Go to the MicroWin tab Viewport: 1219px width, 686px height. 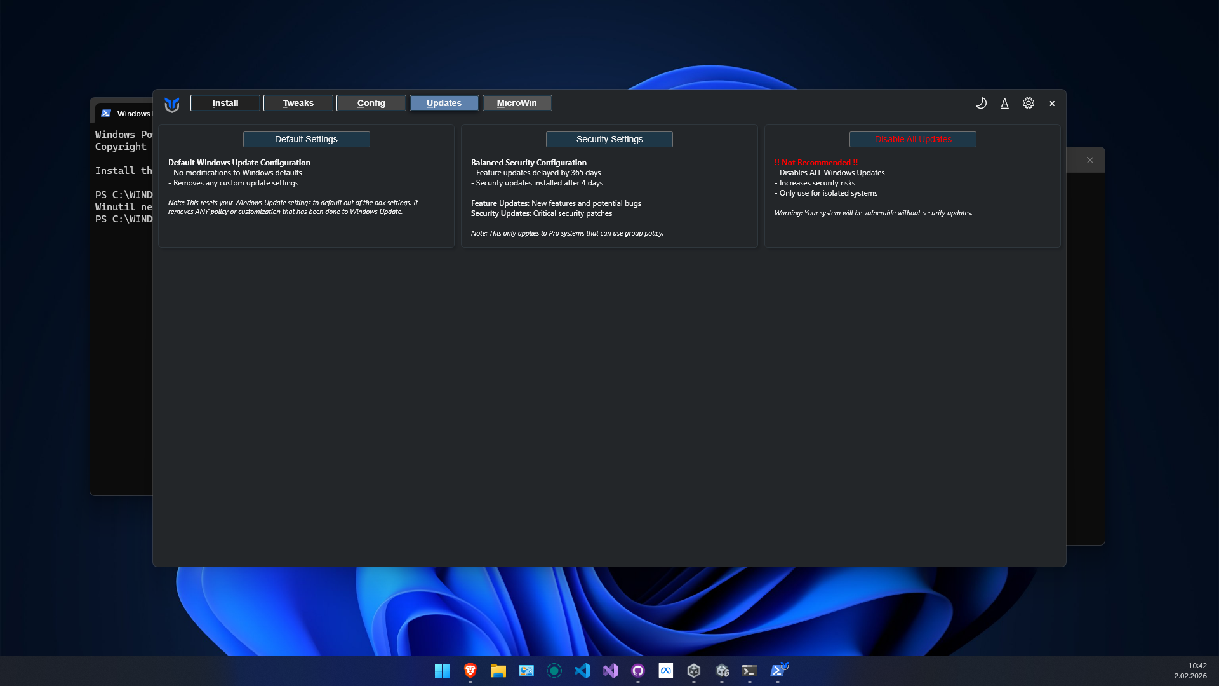coord(517,103)
